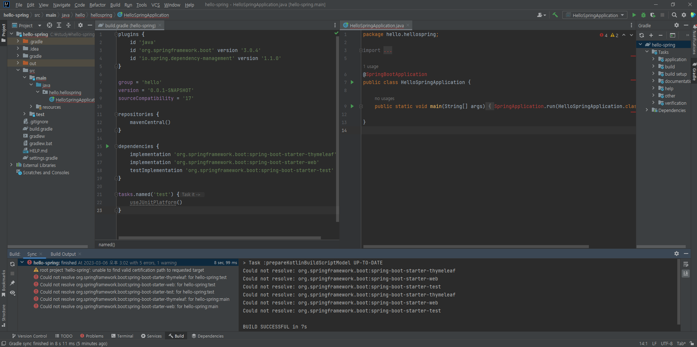Select build.gradle file in Project tree
Viewport: 697px width, 347px height.
pos(41,129)
